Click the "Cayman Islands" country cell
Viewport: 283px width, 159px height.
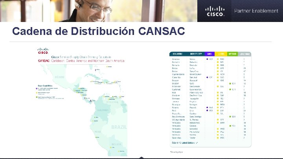pyautogui.click(x=178, y=74)
